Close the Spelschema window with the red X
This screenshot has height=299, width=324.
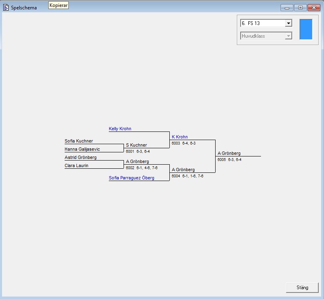[314, 7]
